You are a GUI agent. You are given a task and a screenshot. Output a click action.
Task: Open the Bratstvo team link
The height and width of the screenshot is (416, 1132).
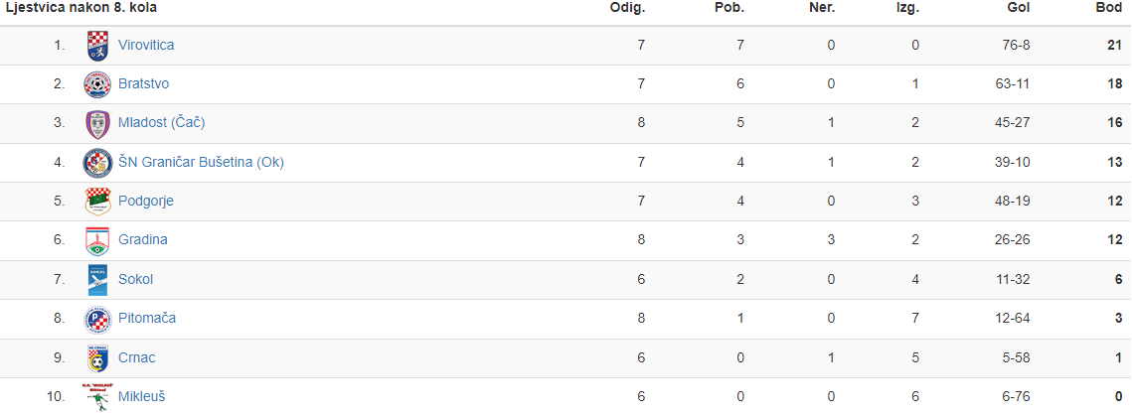point(144,83)
